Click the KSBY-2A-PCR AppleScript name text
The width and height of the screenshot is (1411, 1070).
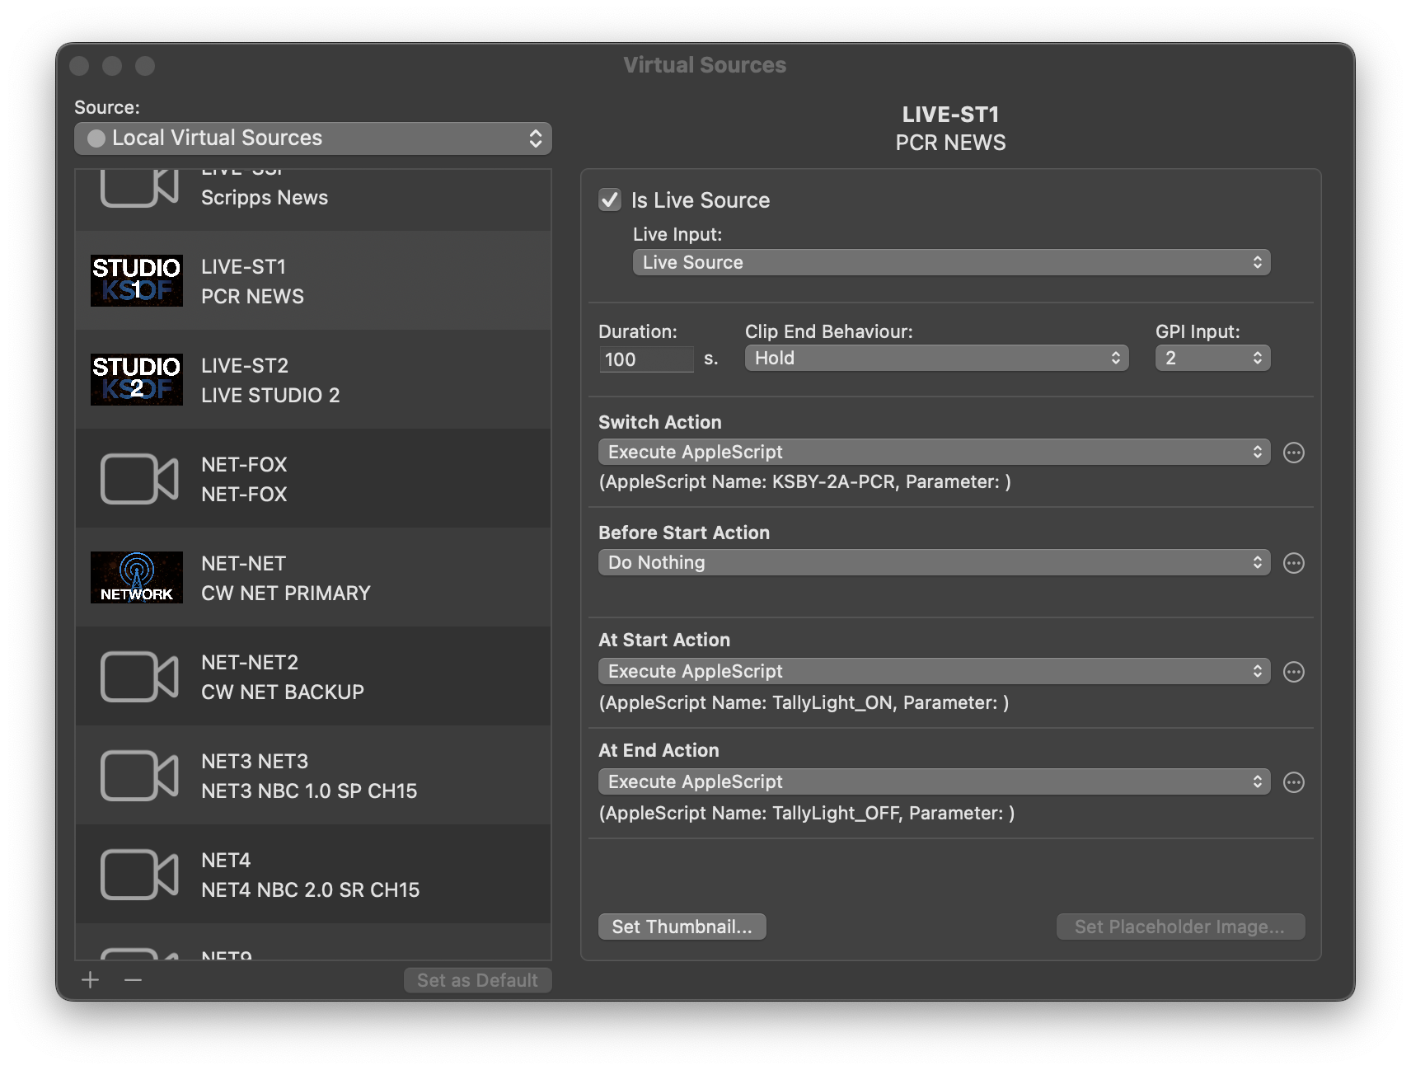tap(833, 481)
